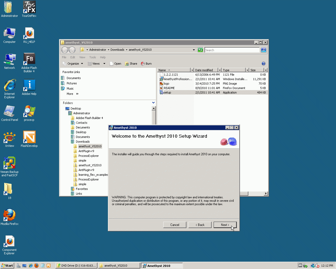Click the Explorer search magnifier button
This screenshot has height=269, width=336.
264,50
